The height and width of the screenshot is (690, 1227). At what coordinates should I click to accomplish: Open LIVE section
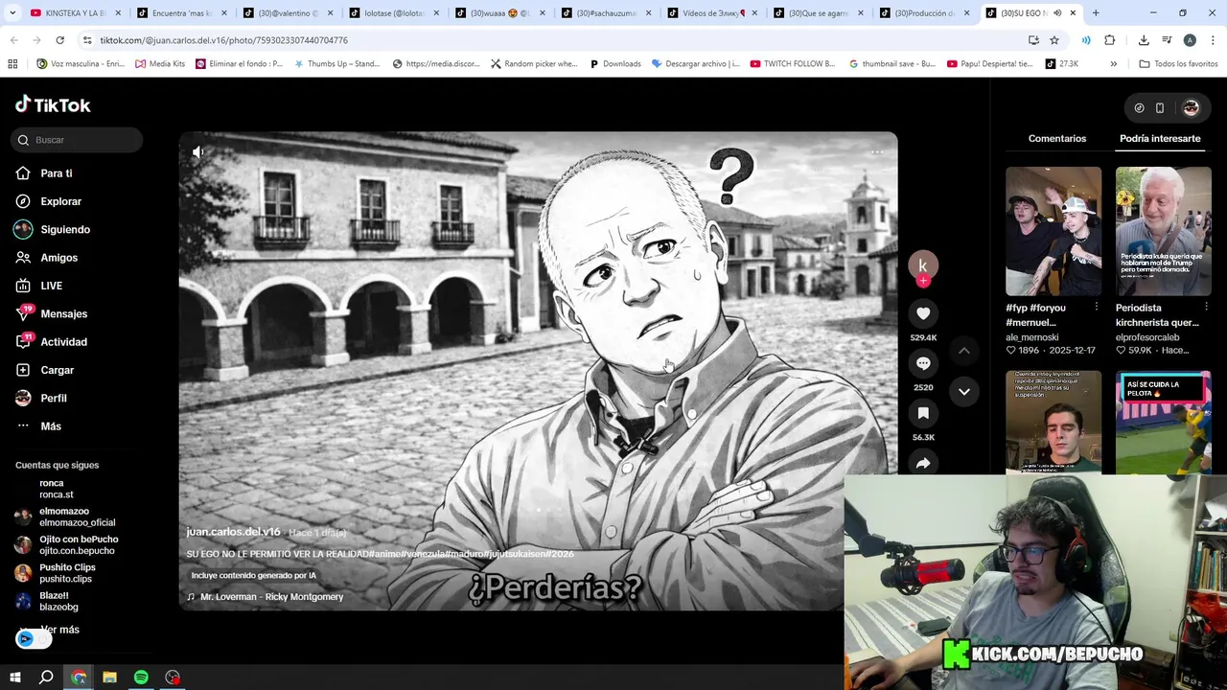[x=51, y=286]
